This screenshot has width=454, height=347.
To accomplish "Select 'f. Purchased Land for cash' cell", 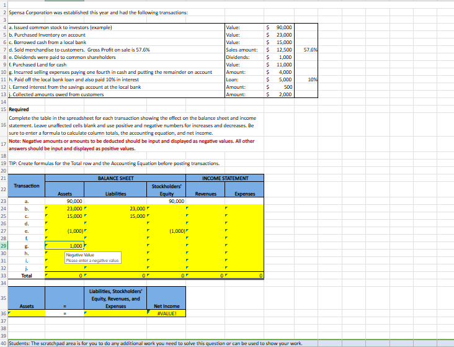I will pos(38,65).
